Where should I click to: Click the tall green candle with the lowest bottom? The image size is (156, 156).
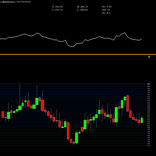(76, 138)
